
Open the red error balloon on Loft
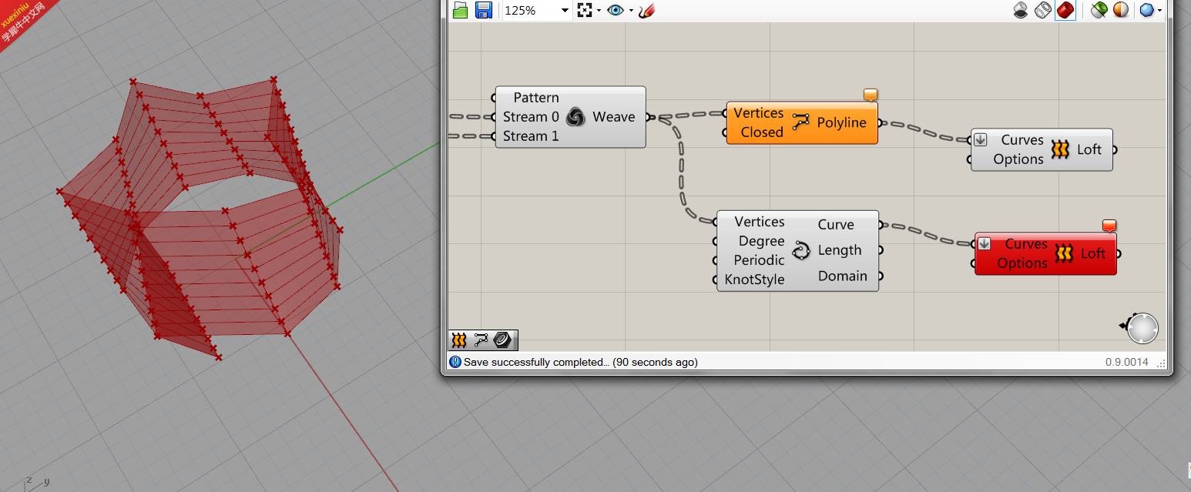coord(1109,226)
